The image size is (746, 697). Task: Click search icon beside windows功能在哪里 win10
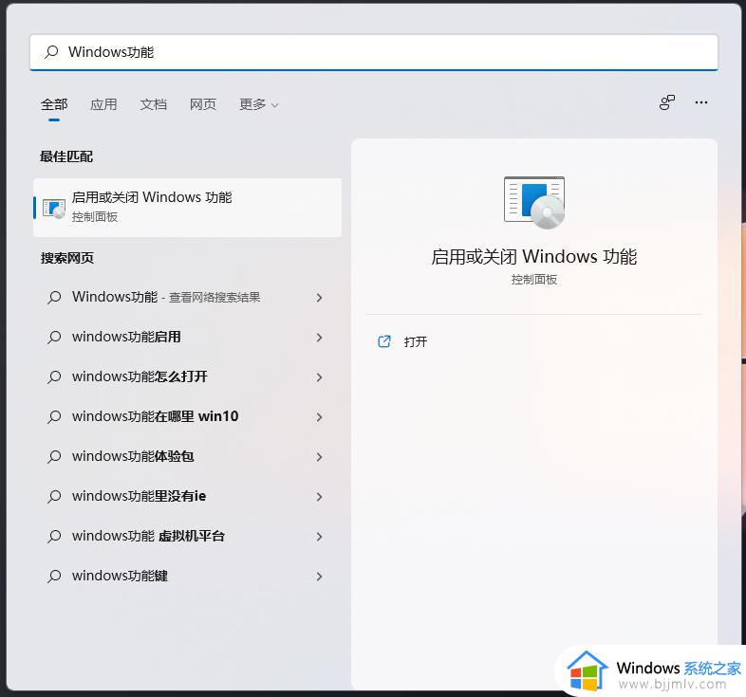coord(54,417)
